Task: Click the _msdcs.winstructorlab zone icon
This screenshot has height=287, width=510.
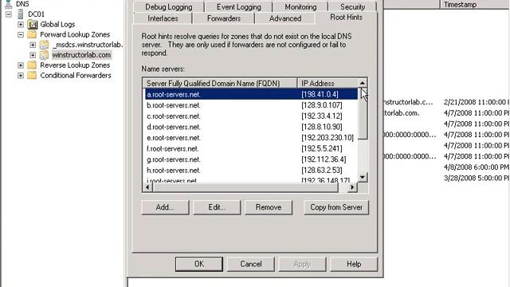Action: [x=44, y=45]
